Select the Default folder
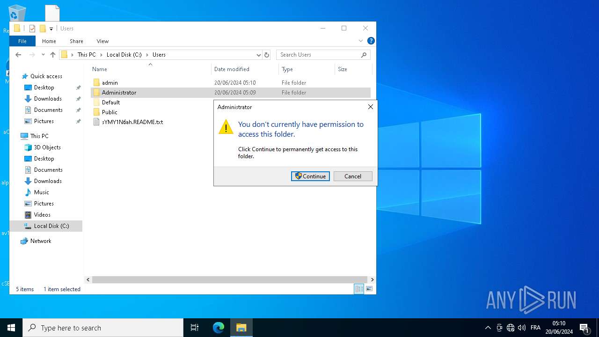This screenshot has height=337, width=599. click(x=111, y=103)
